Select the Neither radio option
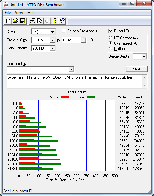The width and height of the screenshot is (154, 196). pos(111,48)
